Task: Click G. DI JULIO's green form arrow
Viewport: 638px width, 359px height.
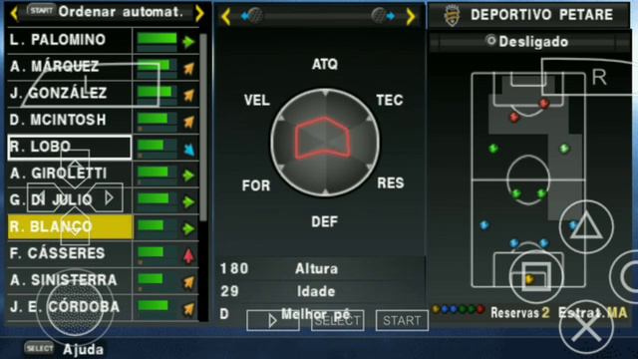Action: pyautogui.click(x=188, y=201)
